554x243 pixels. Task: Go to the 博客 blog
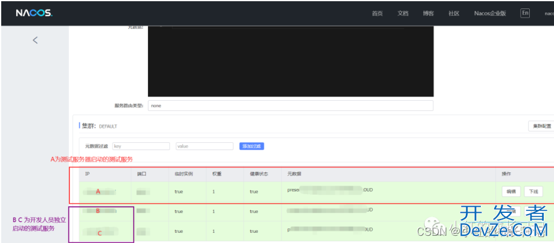(x=428, y=13)
